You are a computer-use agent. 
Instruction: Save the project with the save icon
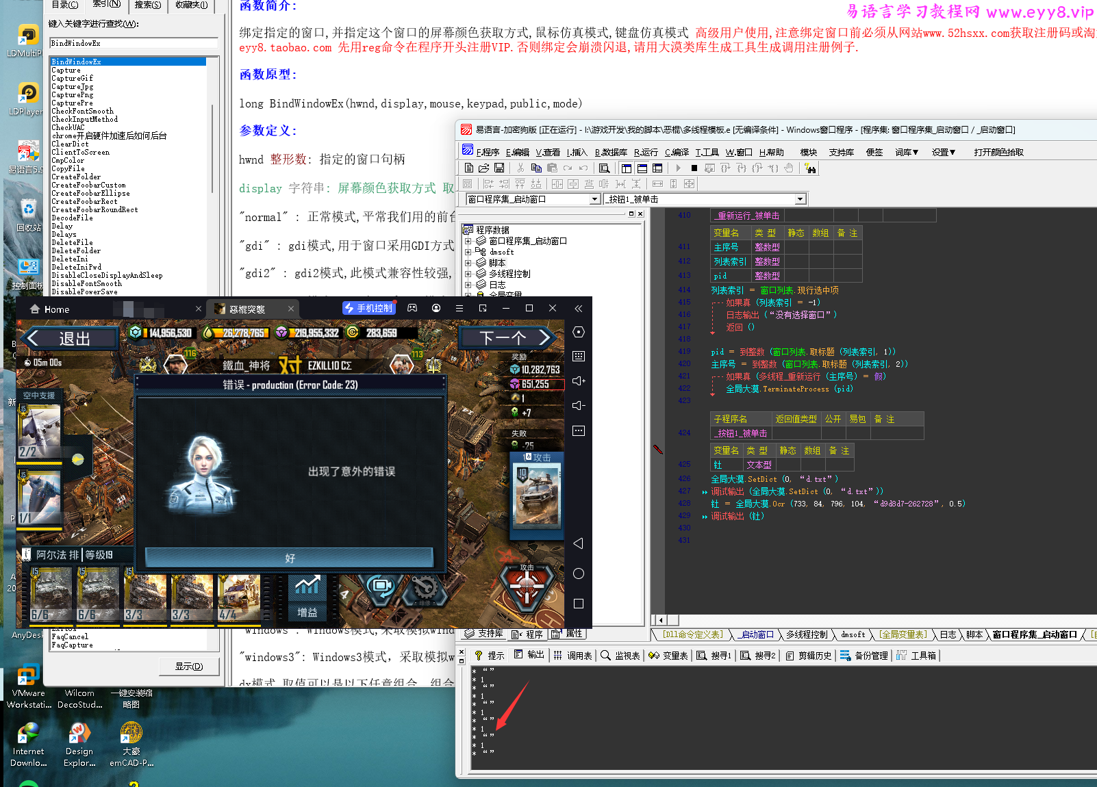[499, 168]
